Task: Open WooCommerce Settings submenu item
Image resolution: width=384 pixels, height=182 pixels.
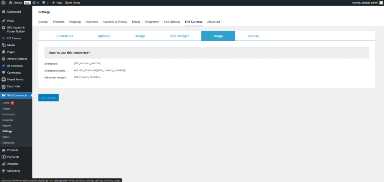Action: pos(7,131)
